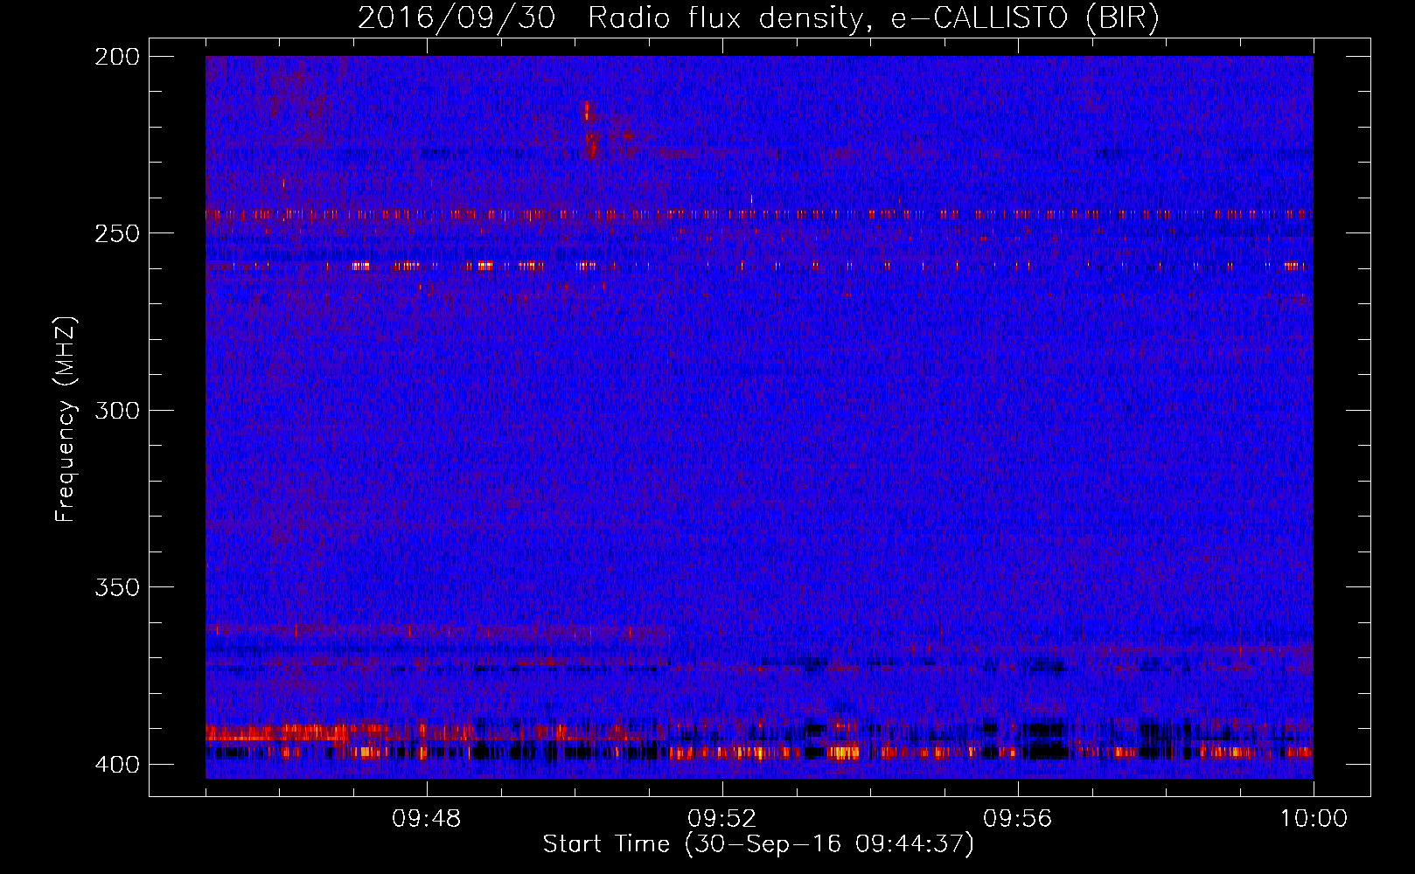
Task: Click the plot title 'Radio flux density, e-CALLISTO (BIR)'
Action: click(x=873, y=18)
